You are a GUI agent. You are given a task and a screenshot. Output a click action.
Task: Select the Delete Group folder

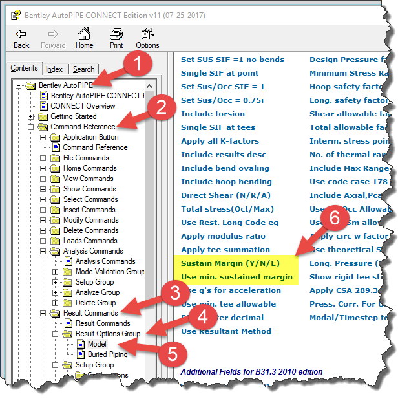pos(96,303)
